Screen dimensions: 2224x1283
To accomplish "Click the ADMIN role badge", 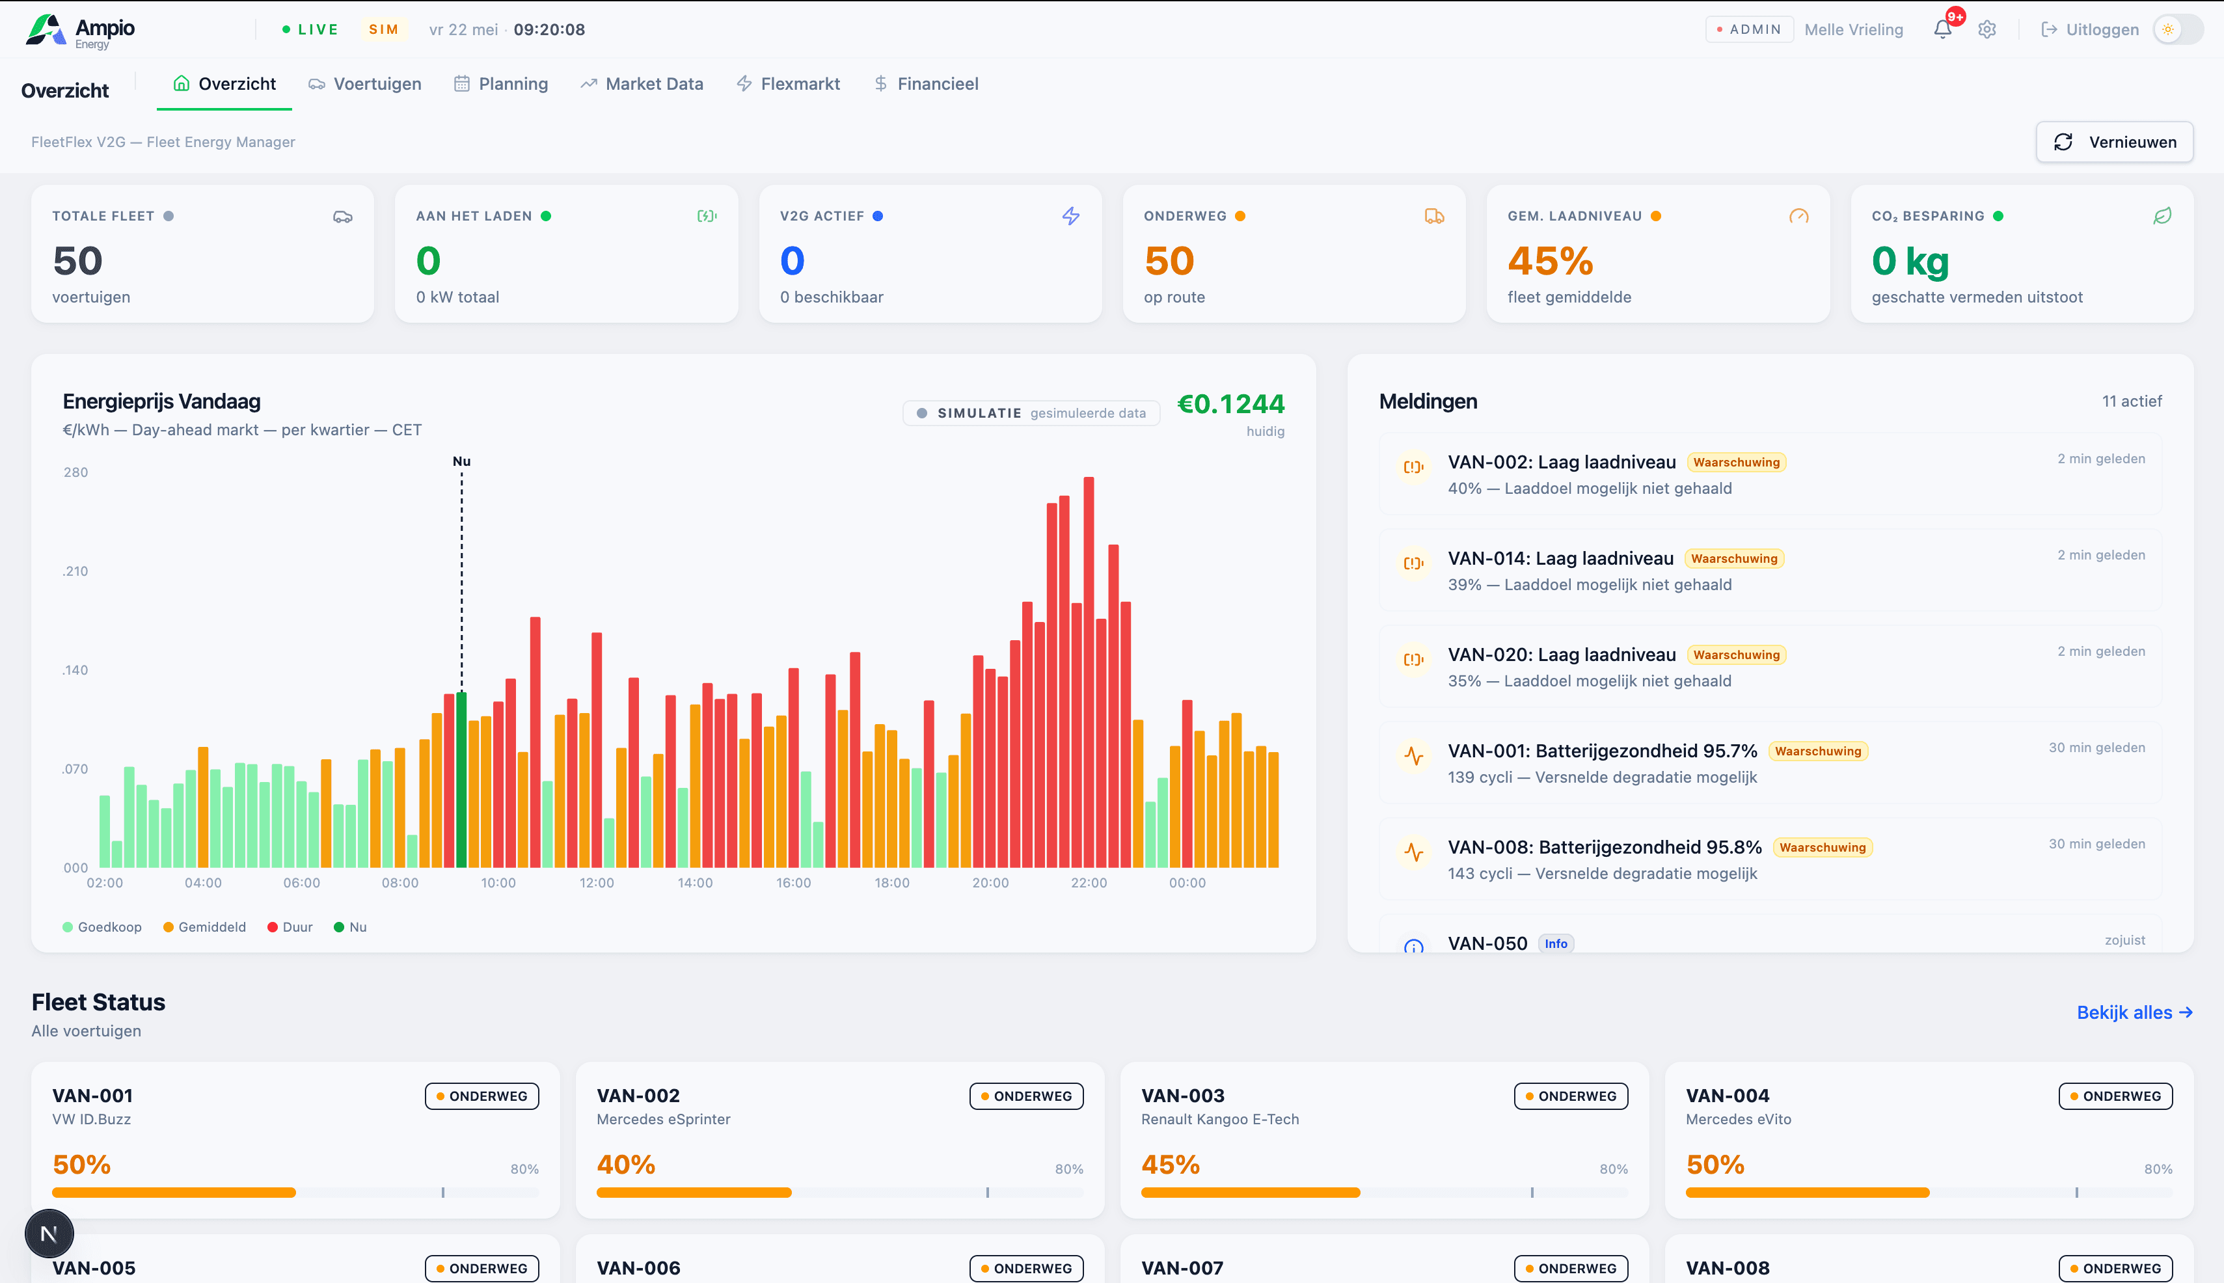I will (1749, 30).
